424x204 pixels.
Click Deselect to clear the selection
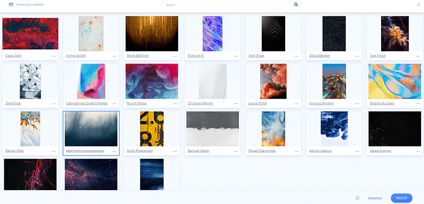click(375, 198)
